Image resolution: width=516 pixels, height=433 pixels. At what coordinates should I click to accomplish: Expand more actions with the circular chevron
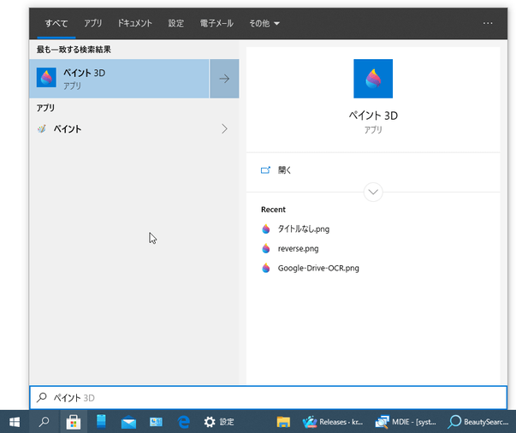tap(373, 192)
